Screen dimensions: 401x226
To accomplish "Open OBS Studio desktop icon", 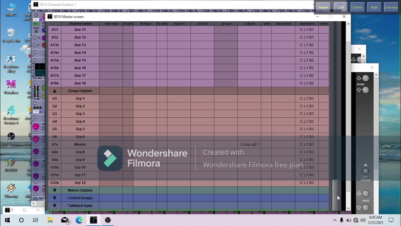I will click(11, 139).
